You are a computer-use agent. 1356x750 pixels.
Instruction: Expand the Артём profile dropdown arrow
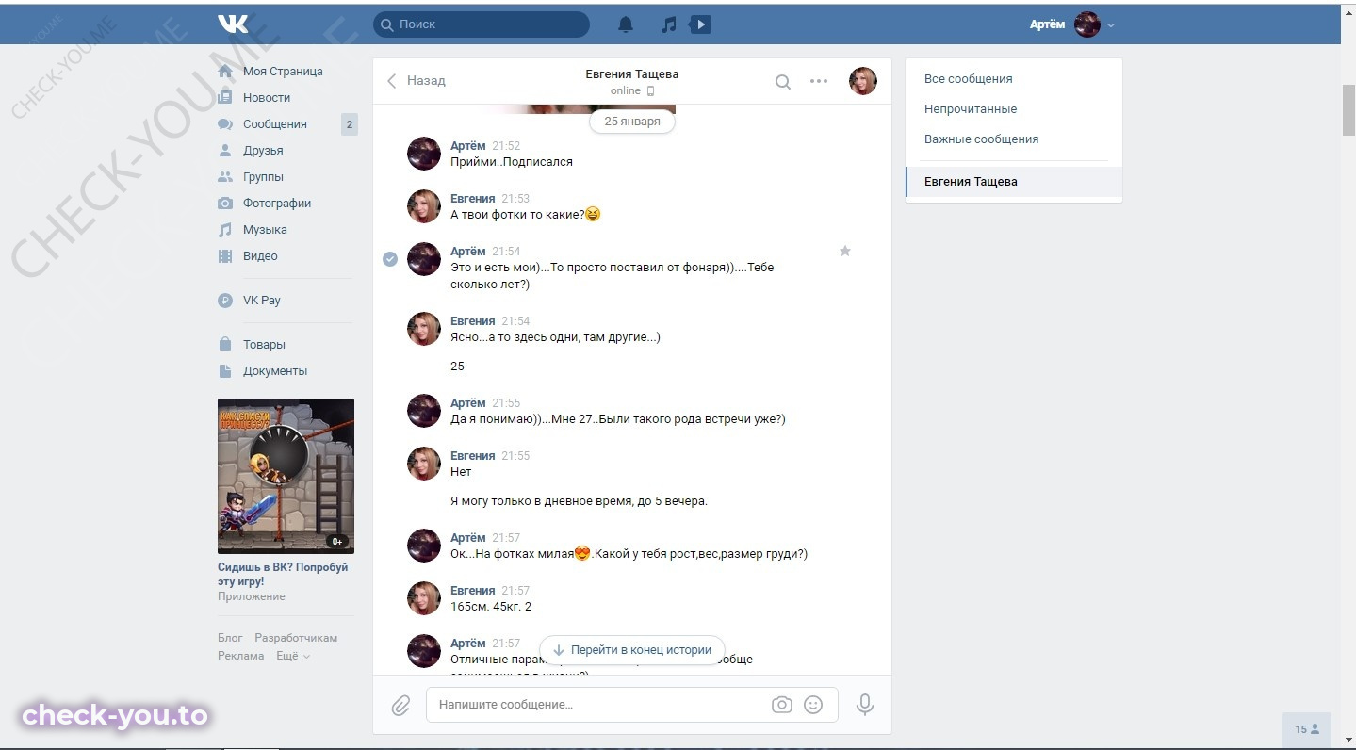[1111, 25]
